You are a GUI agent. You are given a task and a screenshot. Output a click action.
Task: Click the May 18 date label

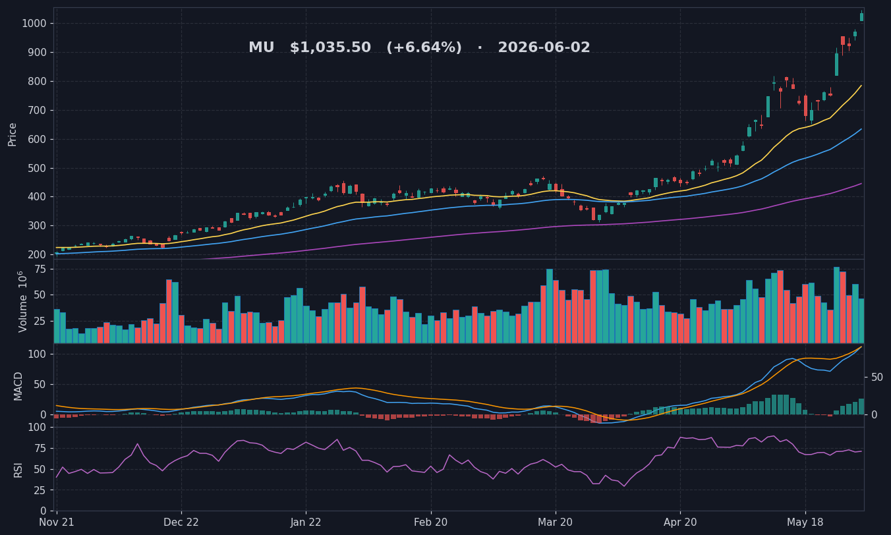(x=805, y=523)
